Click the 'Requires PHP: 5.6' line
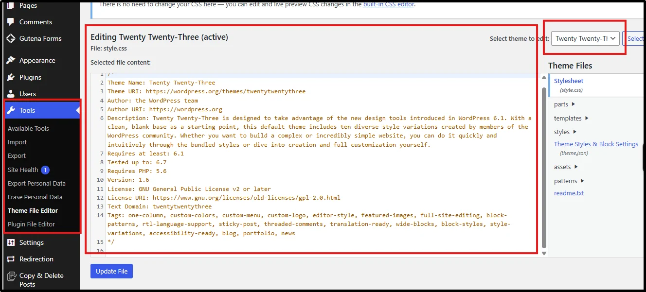The image size is (646, 292). [x=137, y=171]
